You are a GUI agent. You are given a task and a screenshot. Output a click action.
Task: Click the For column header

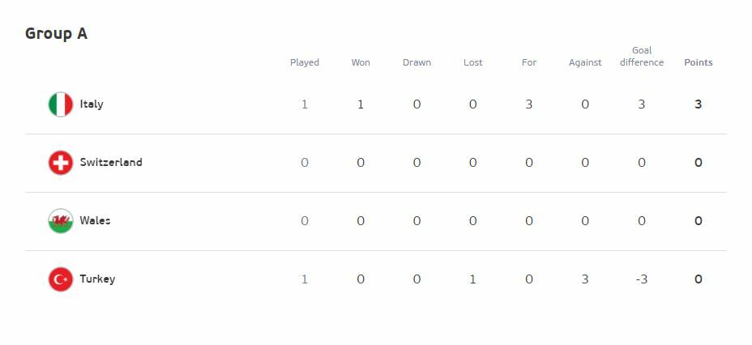tap(529, 62)
